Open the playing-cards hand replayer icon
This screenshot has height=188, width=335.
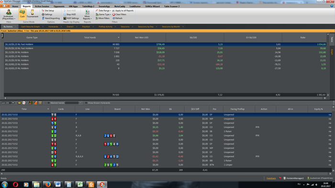24,103
